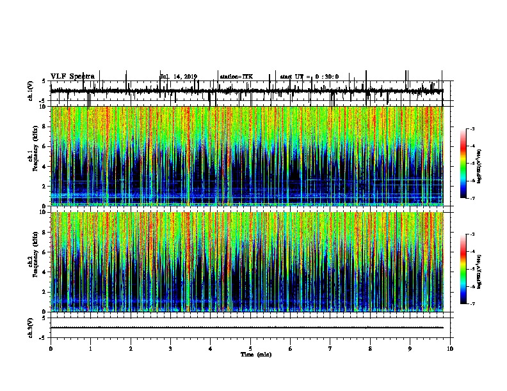Click the "3" tick on time axis
The height and width of the screenshot is (391, 507).
[170, 349]
